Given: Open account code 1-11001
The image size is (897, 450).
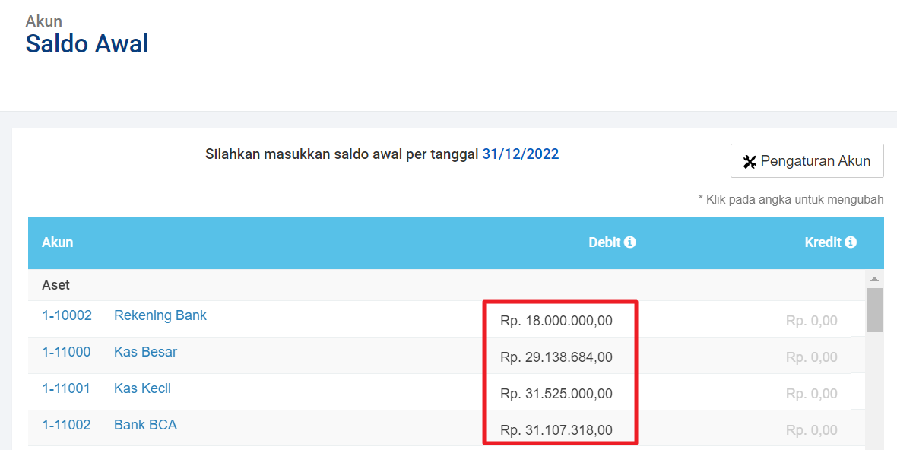Looking at the screenshot, I should 66,388.
